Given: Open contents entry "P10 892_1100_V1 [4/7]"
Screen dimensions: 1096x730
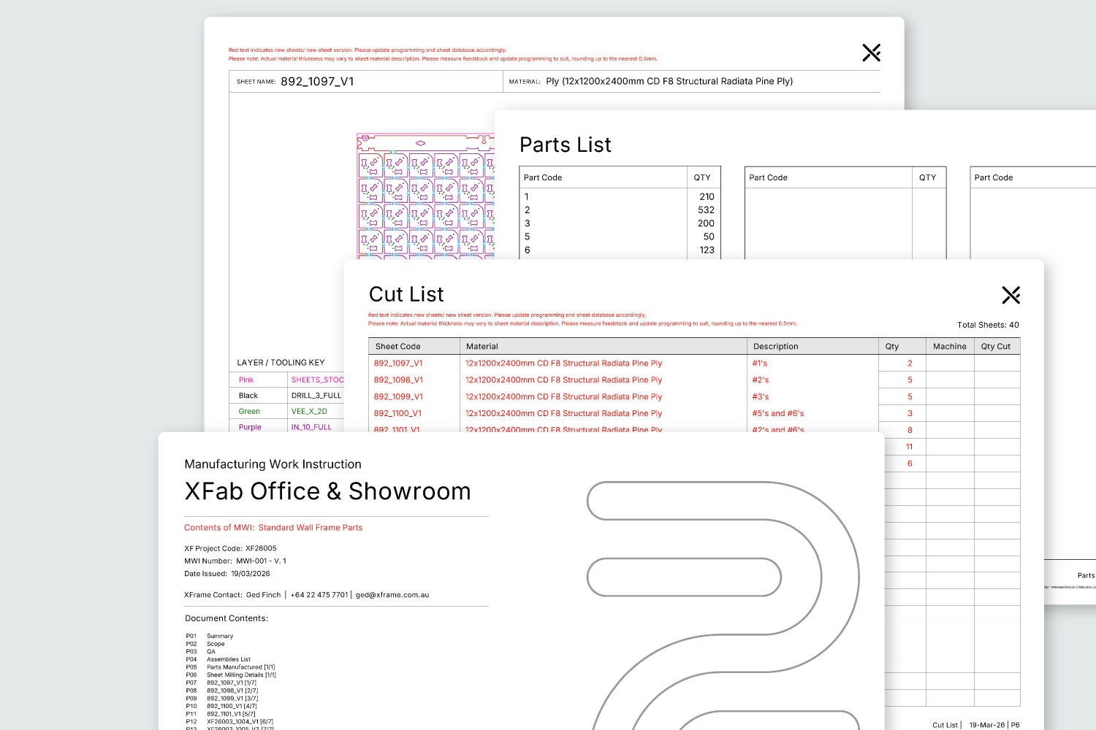Looking at the screenshot, I should click(x=221, y=706).
